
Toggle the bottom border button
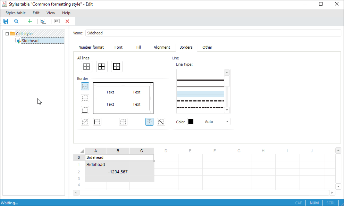pos(85,110)
